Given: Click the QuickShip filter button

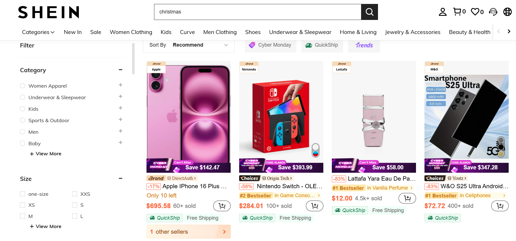Looking at the screenshot, I should pos(322,45).
